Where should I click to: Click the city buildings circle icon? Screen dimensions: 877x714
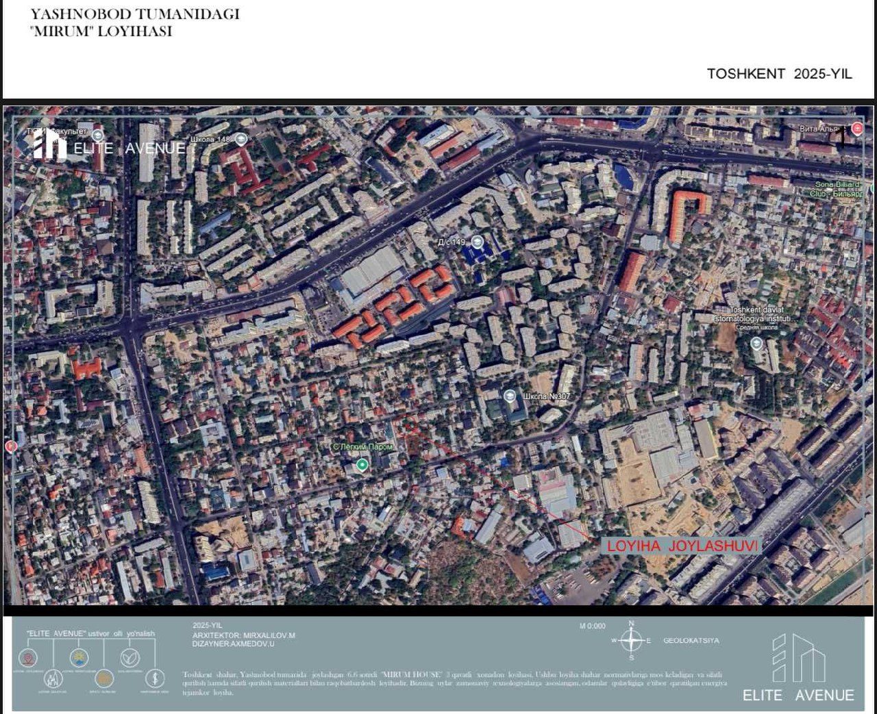coord(53,679)
